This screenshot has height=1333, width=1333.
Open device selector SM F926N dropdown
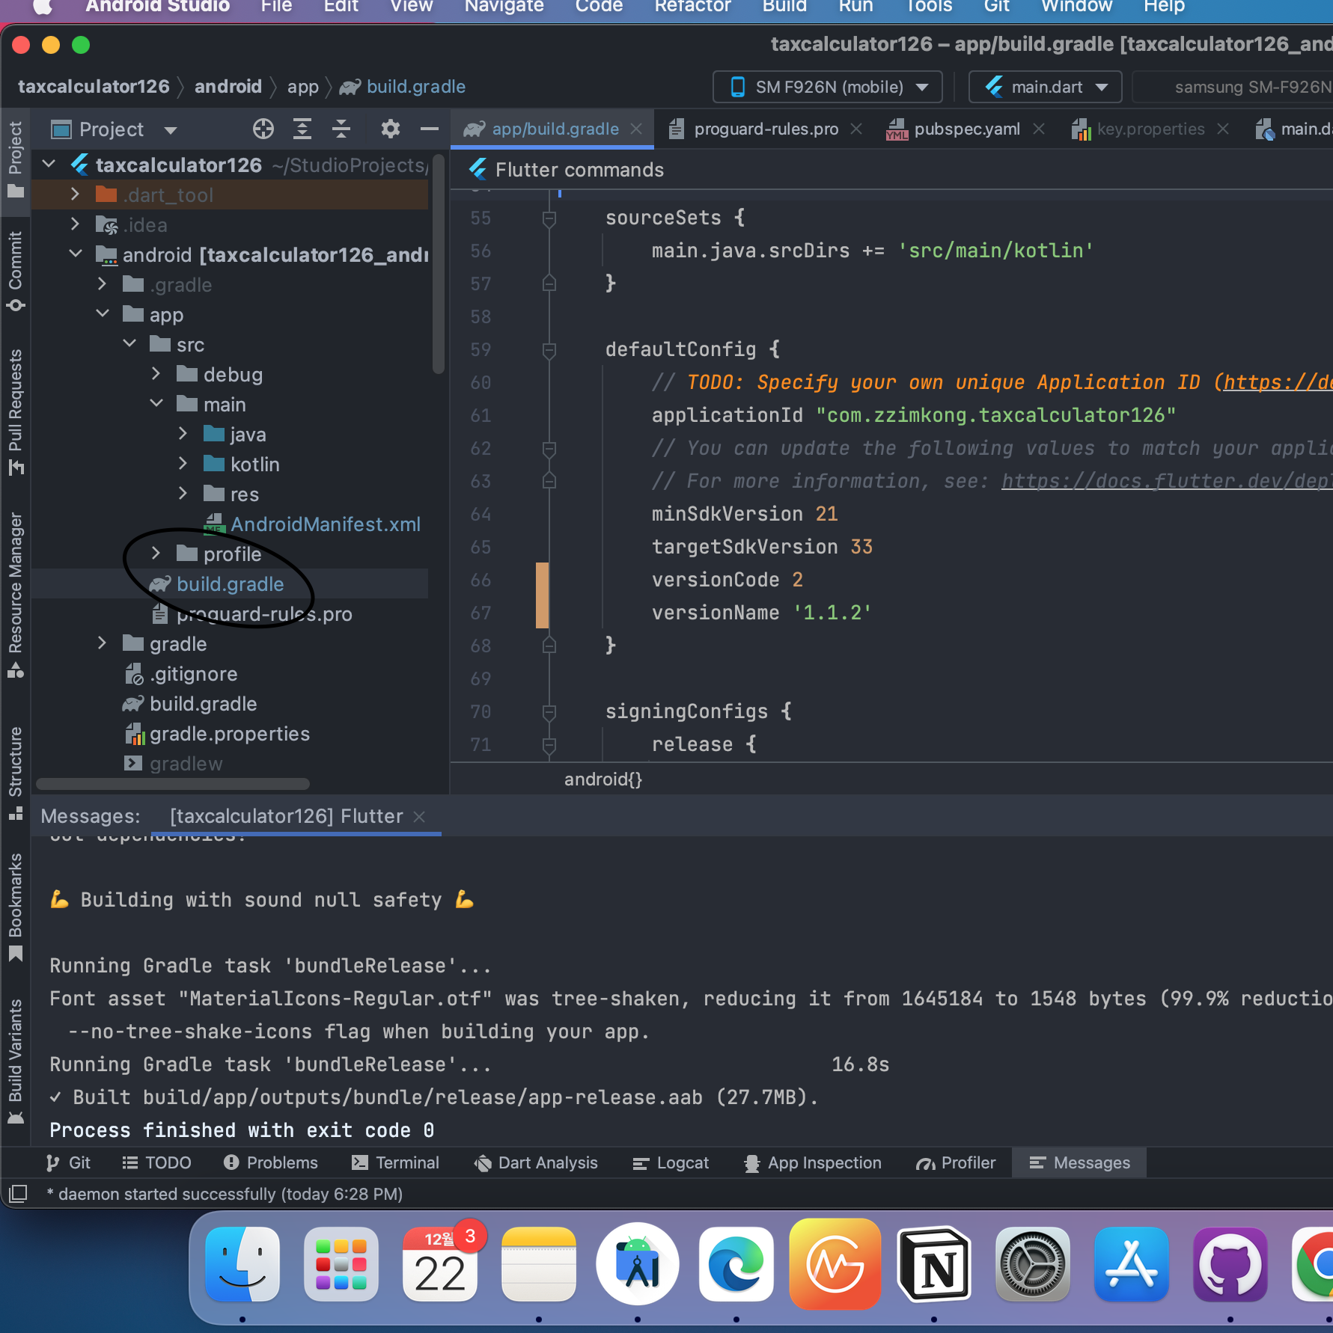click(828, 87)
